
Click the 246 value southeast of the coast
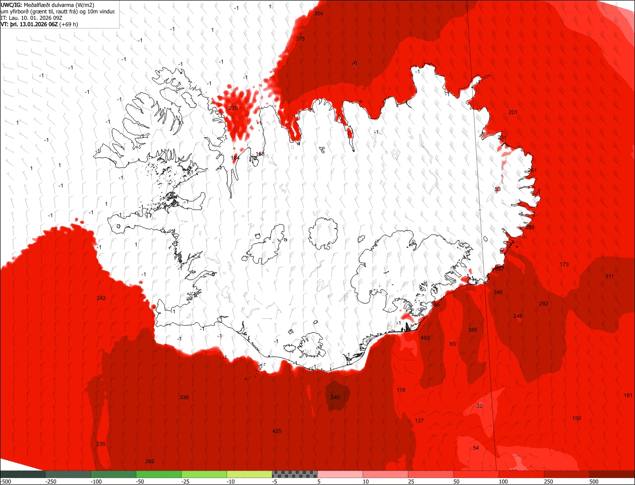(x=518, y=316)
